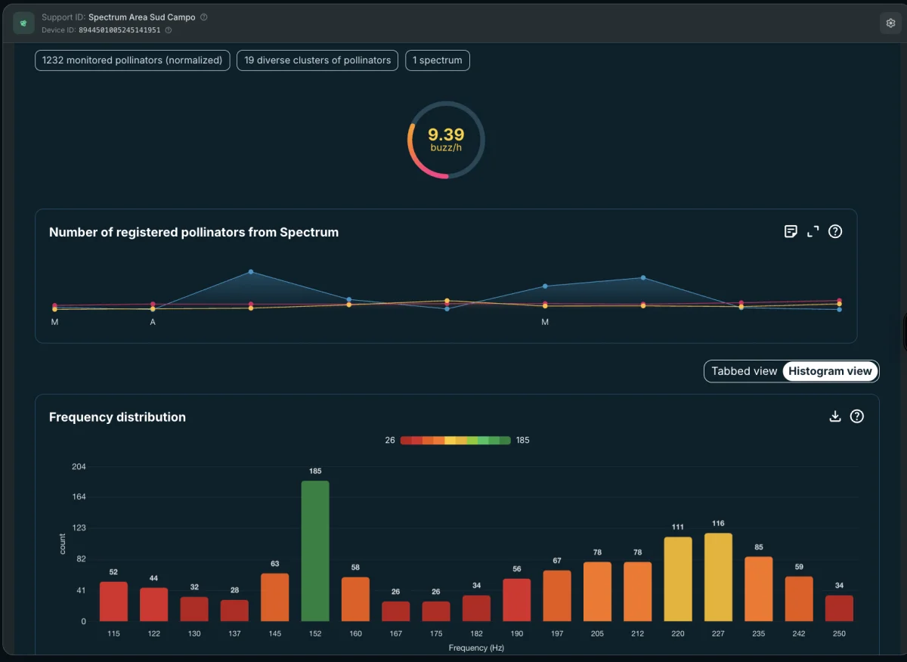The image size is (907, 662).
Task: Open help for registered pollinators chart
Action: click(835, 232)
